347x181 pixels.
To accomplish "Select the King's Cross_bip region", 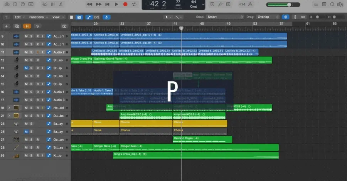I will click(196, 155).
